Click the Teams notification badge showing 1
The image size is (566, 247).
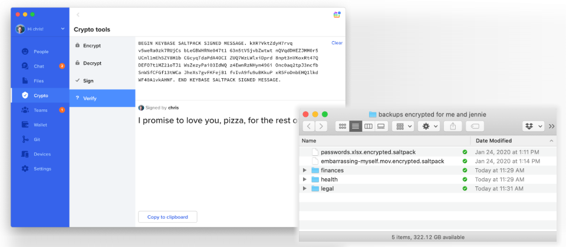[x=62, y=110]
